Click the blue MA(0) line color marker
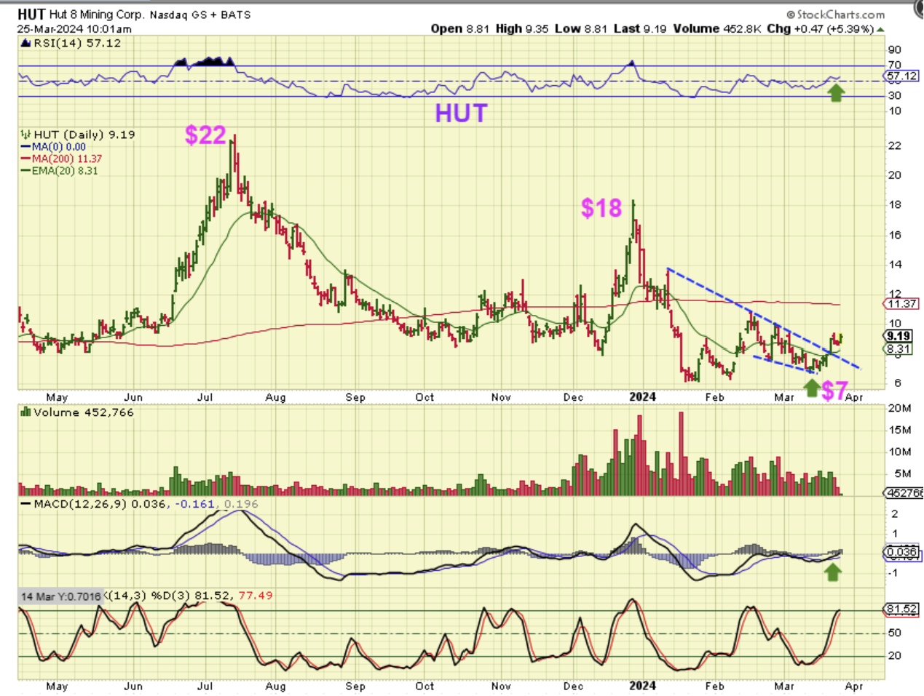Image resolution: width=924 pixels, height=696 pixels. pyautogui.click(x=25, y=147)
